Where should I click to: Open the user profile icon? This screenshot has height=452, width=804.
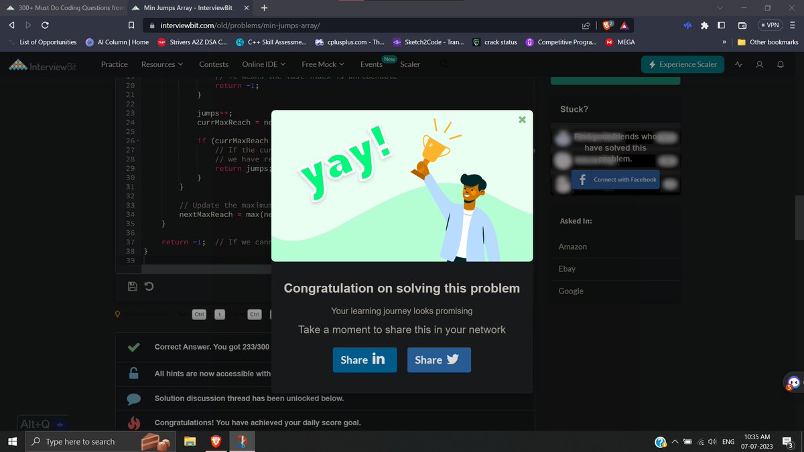click(759, 64)
